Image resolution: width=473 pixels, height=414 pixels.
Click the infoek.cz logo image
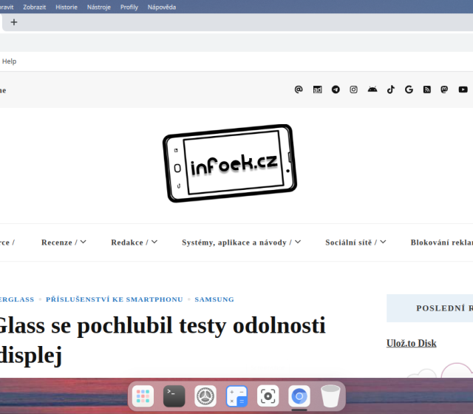(x=229, y=164)
